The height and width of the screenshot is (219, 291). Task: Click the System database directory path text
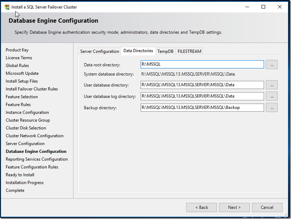188,74
